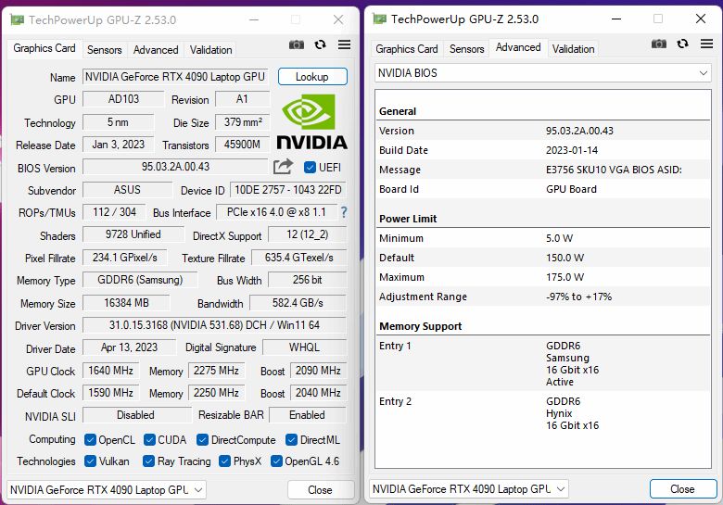723x505 pixels.
Task: Open GPU selector dropdown in left window
Action: click(107, 490)
